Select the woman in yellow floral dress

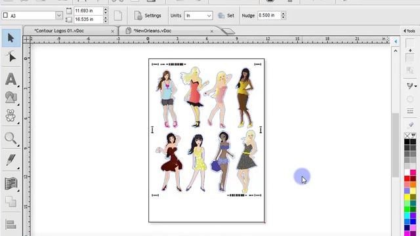tap(197, 163)
